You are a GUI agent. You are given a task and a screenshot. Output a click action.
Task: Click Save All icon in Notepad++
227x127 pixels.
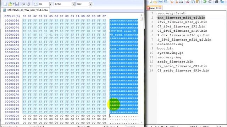click(166, 1)
